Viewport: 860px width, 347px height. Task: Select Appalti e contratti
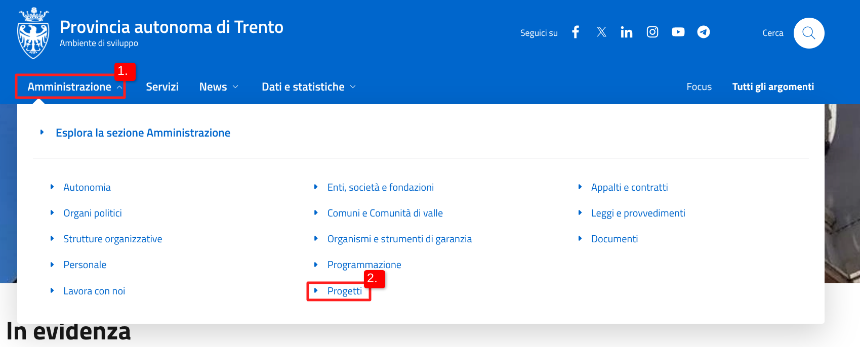pyautogui.click(x=629, y=188)
